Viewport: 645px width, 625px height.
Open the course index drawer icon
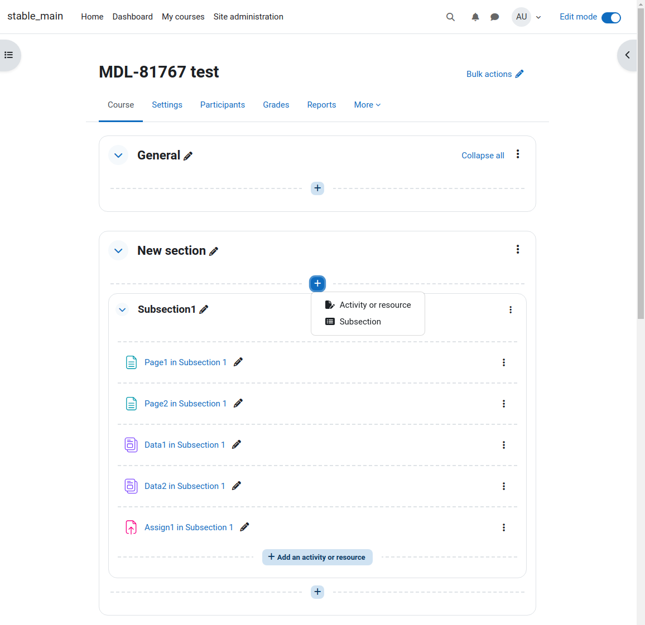coord(8,55)
